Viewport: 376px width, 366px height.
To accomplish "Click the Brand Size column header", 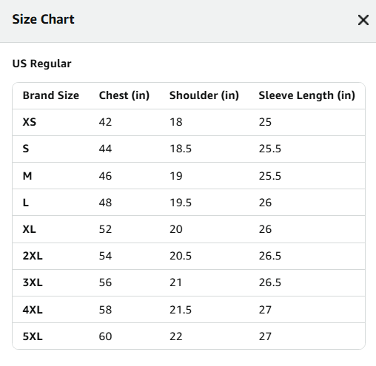I will click(x=51, y=95).
